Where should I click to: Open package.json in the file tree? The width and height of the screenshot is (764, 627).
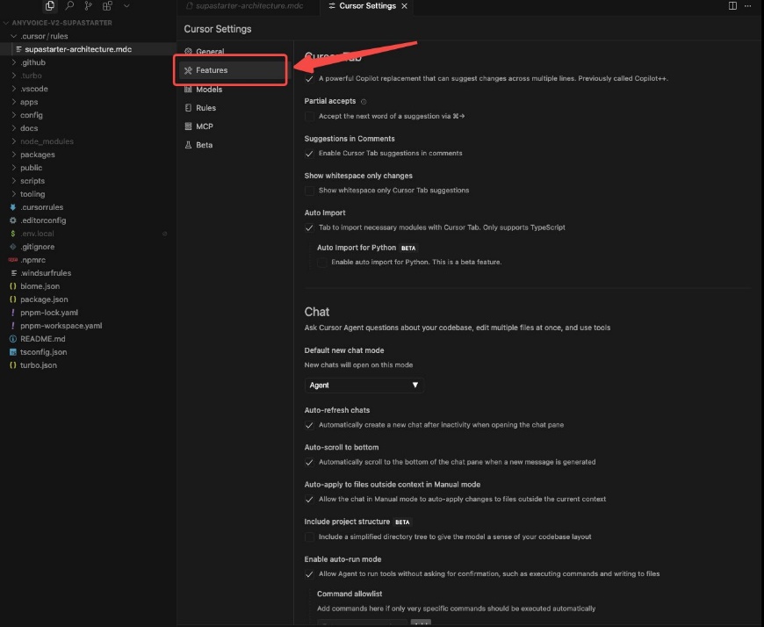44,299
